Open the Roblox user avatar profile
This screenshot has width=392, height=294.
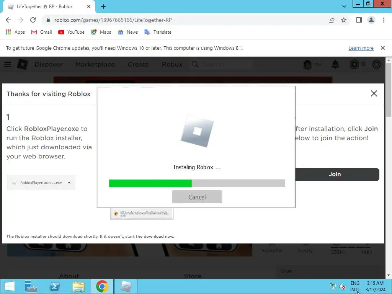(307, 64)
